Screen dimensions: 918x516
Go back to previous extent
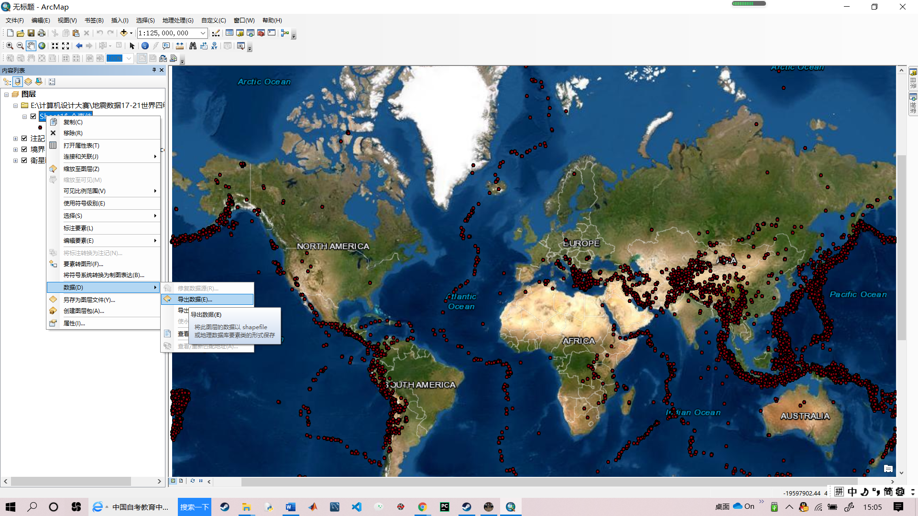coord(79,46)
